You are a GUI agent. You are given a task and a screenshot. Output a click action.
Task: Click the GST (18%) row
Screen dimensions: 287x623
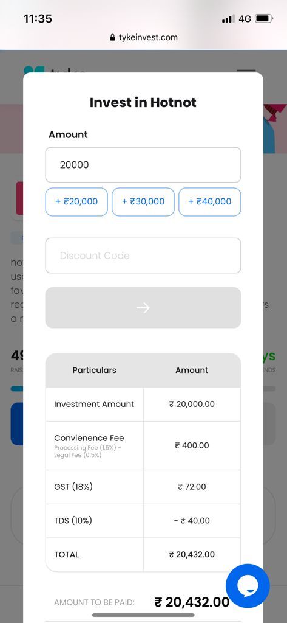tap(143, 487)
